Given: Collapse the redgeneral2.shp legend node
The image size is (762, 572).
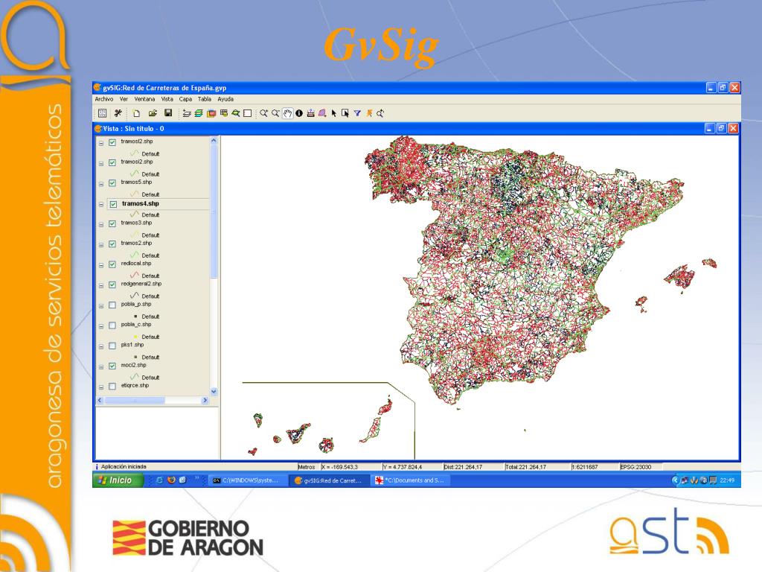Looking at the screenshot, I should [x=101, y=285].
